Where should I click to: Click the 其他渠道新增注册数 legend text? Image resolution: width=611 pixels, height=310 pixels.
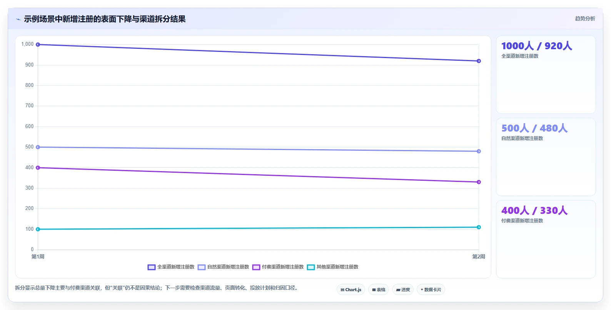pos(337,267)
